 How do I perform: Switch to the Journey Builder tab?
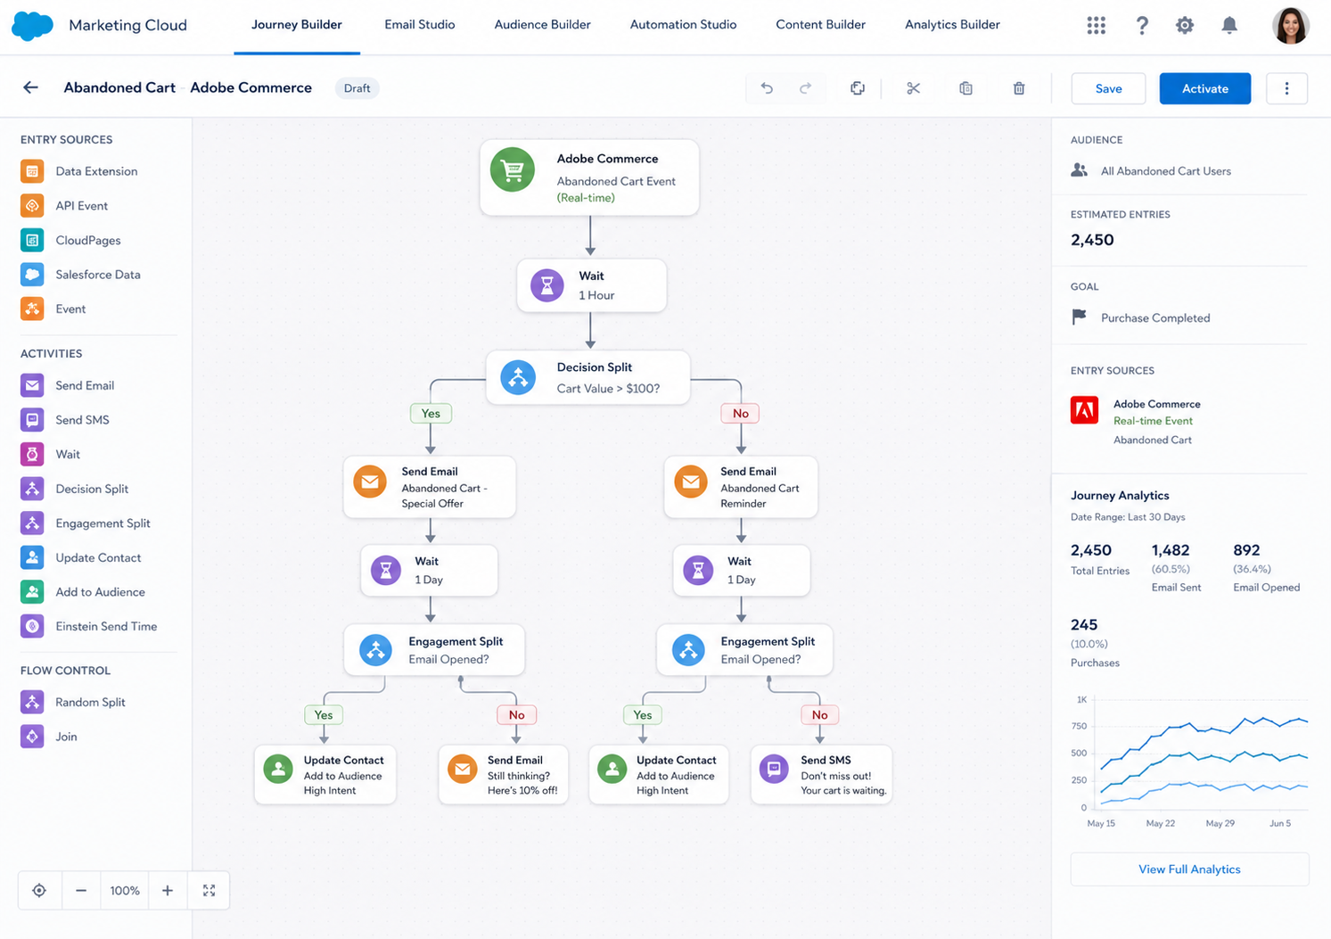[297, 25]
